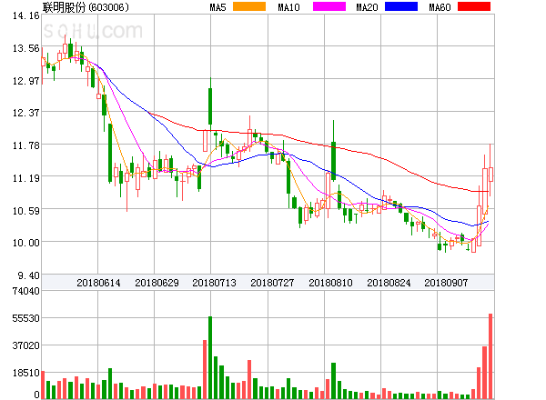Click the tallest green volume bar near 20180713

click(210, 357)
